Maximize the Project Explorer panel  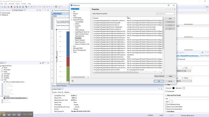[48, 10]
